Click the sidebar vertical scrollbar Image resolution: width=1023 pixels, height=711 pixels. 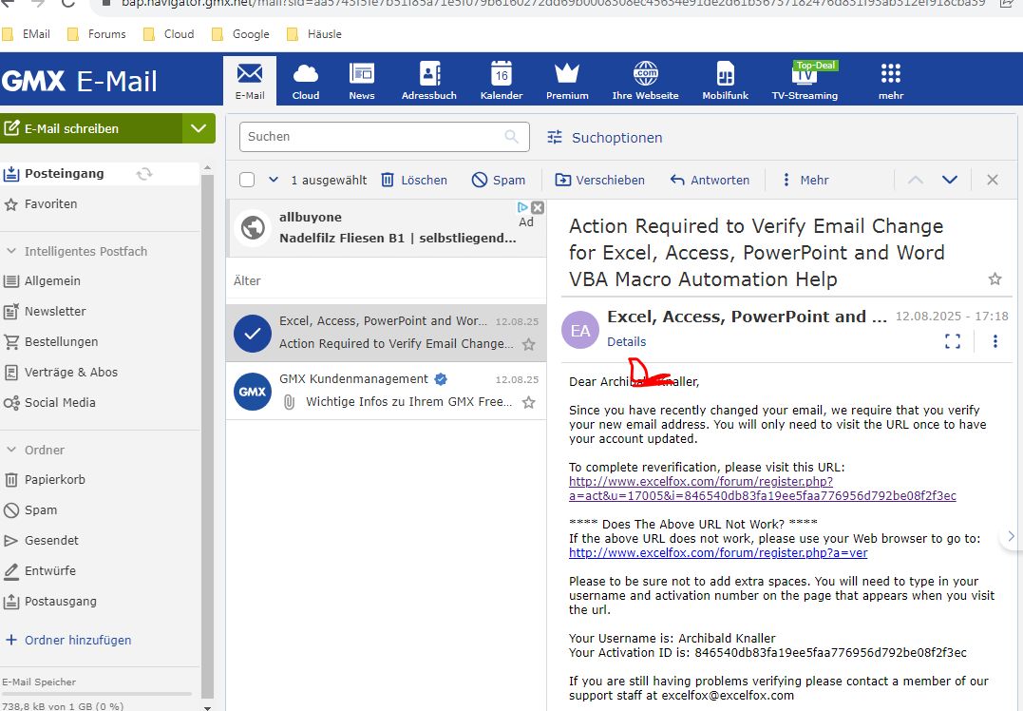click(207, 437)
